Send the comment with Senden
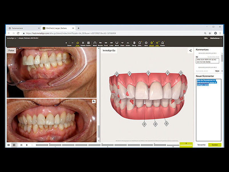Screen dimensions: 229x172 [x=215, y=145]
